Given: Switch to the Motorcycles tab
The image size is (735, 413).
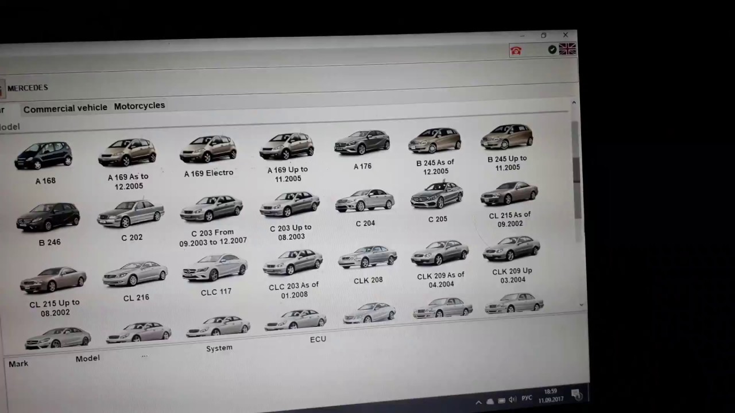Looking at the screenshot, I should tap(140, 106).
